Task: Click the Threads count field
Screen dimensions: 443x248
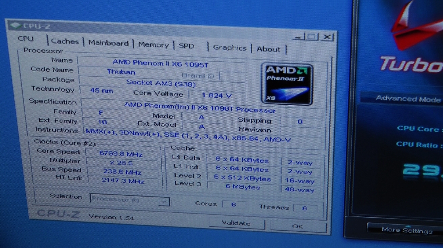Action: click(305, 208)
